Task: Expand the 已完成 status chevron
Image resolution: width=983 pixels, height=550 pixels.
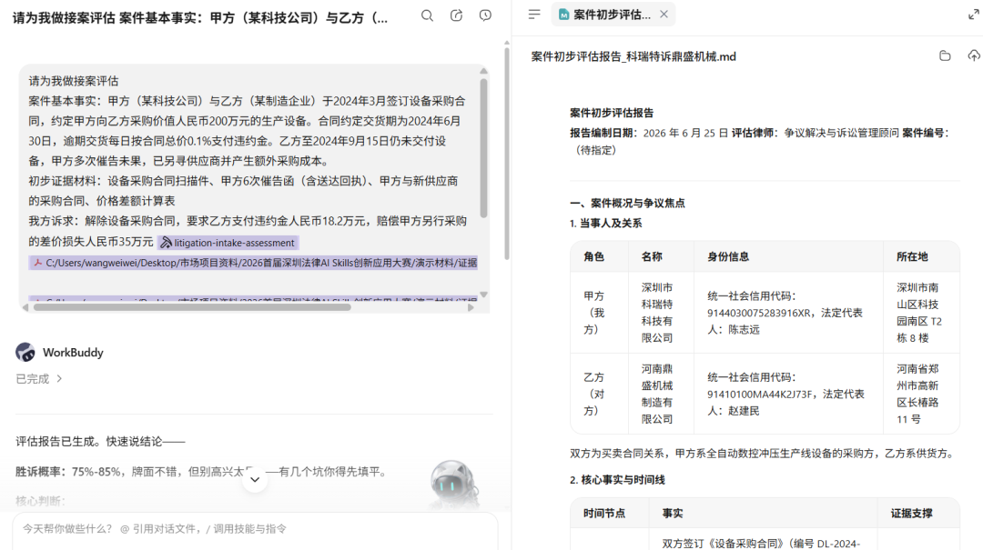Action: [x=59, y=378]
